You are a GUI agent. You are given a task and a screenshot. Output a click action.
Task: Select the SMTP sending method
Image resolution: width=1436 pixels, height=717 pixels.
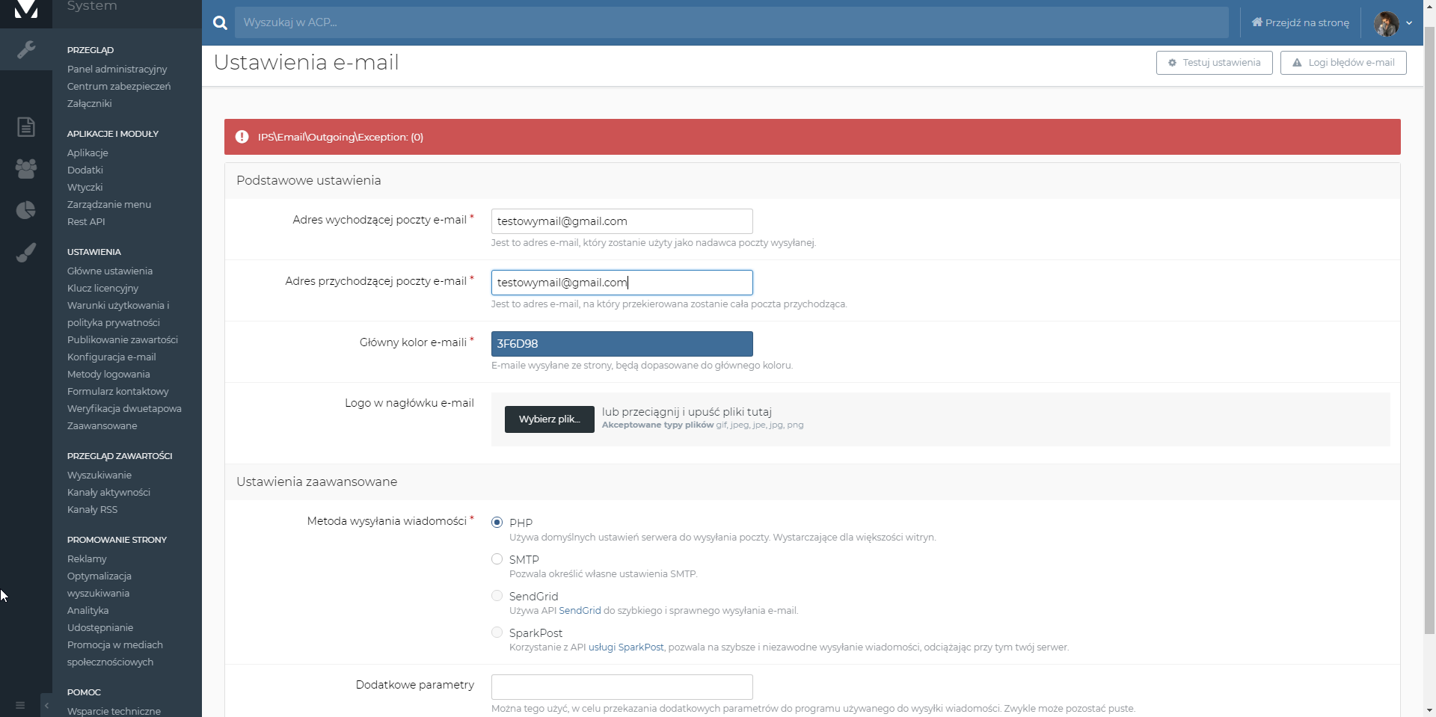497,558
